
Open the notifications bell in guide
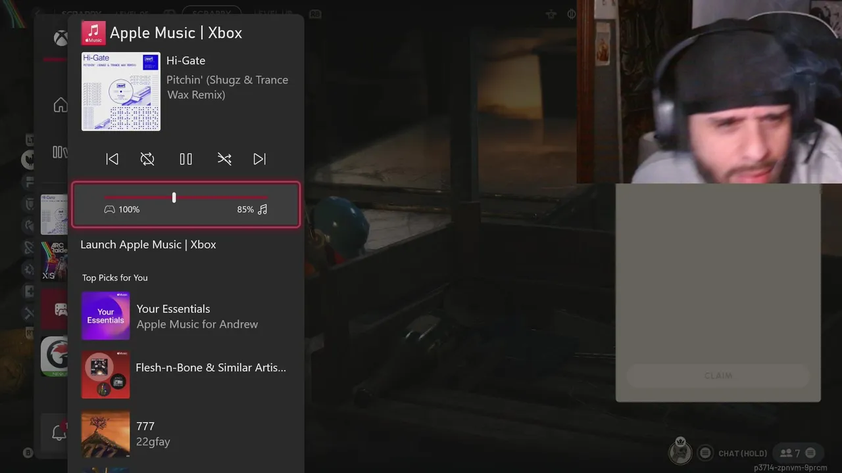pyautogui.click(x=59, y=432)
